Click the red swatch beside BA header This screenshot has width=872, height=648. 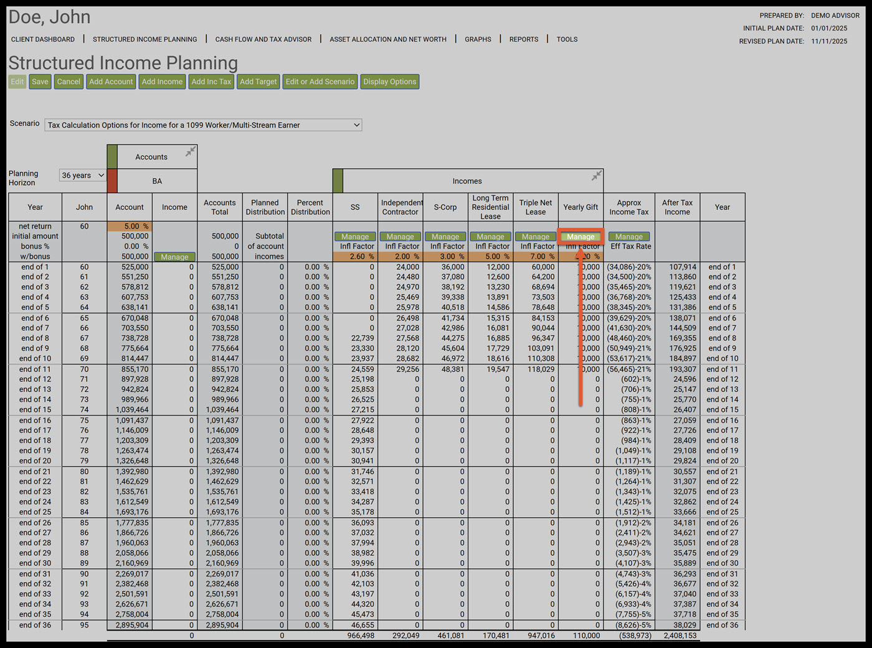(112, 181)
